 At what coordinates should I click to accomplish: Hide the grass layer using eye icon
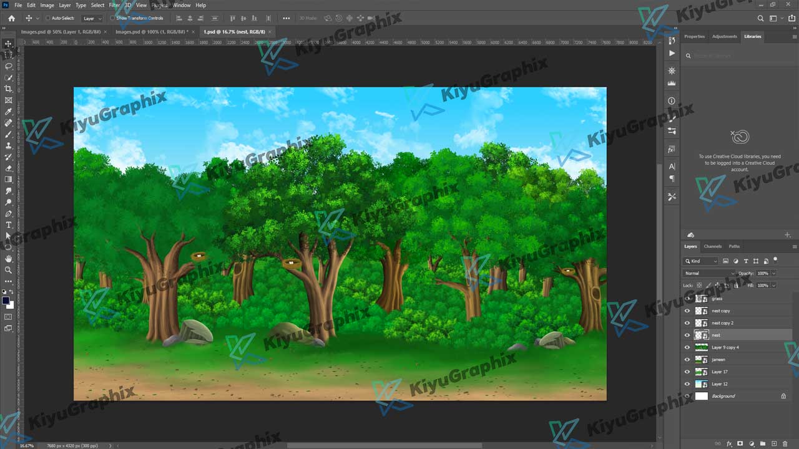tap(687, 299)
